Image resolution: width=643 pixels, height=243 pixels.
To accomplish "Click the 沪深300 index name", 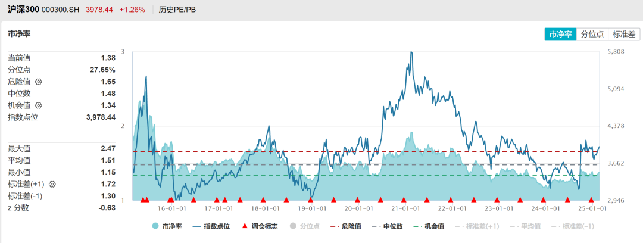I will (23, 10).
